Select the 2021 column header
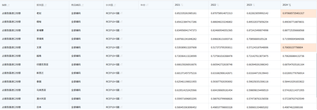The height and width of the screenshot is (110, 317). point(191,5)
